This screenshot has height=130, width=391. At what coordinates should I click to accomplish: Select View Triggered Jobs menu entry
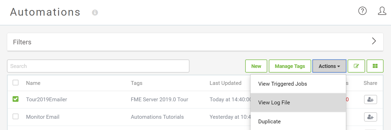click(x=282, y=84)
